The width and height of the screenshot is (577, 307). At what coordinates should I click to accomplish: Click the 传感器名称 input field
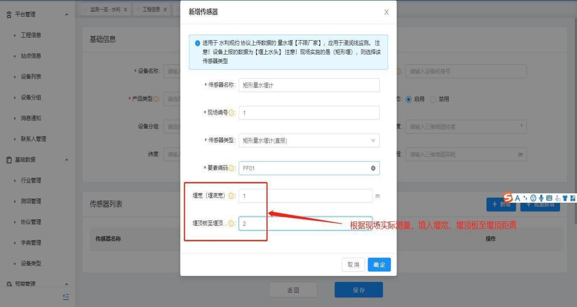(x=309, y=85)
